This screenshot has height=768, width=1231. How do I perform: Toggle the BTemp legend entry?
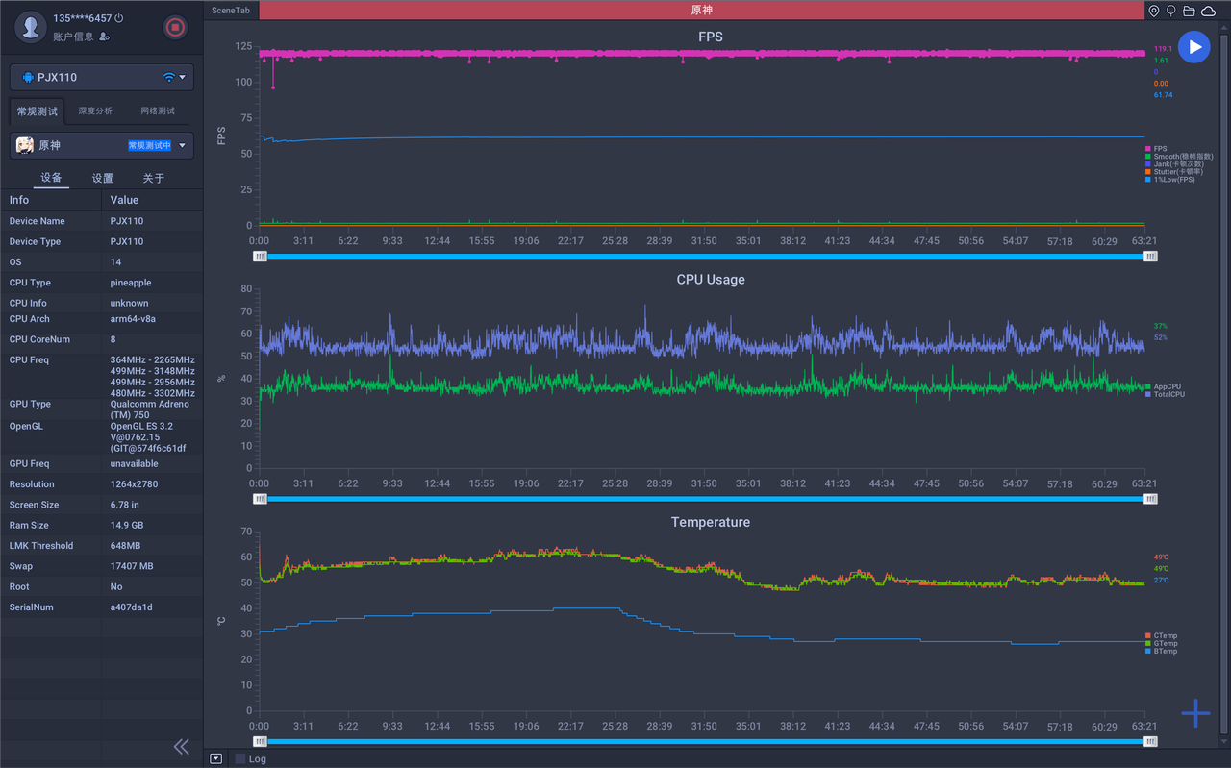coord(1161,651)
